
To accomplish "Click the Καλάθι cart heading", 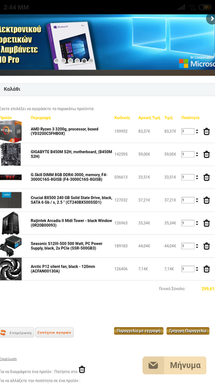I will coord(12,89).
